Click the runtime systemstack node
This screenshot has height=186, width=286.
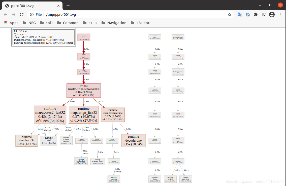tap(178, 57)
